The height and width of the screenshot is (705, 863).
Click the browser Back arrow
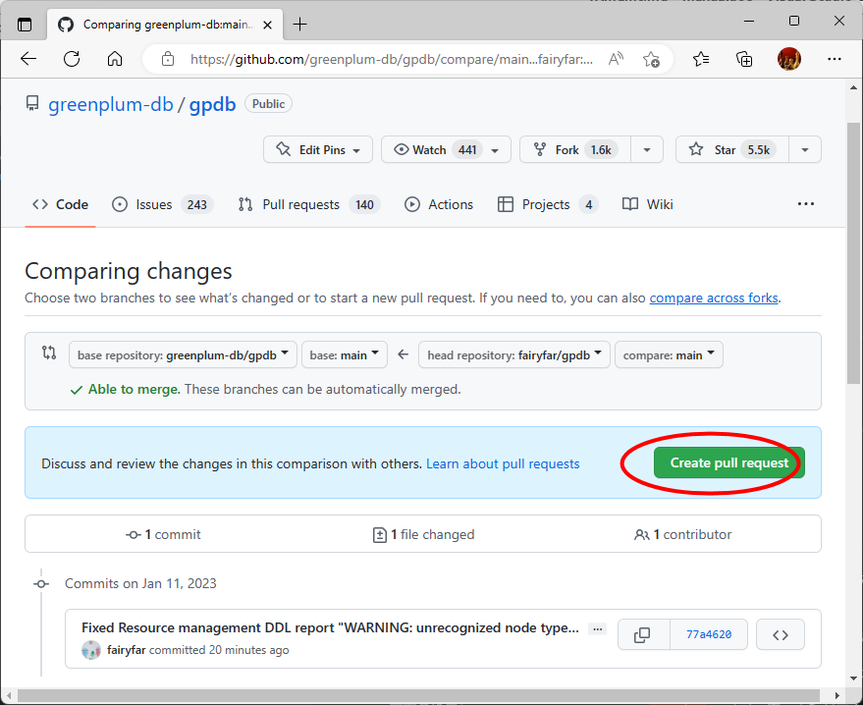coord(28,59)
